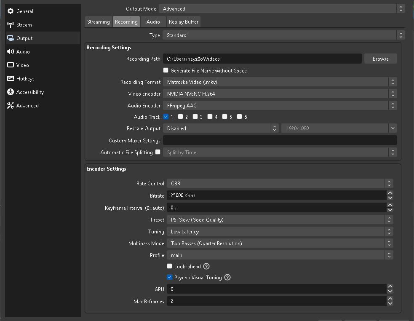
Task: Open the Split by Time dropdown
Action: (x=280, y=152)
